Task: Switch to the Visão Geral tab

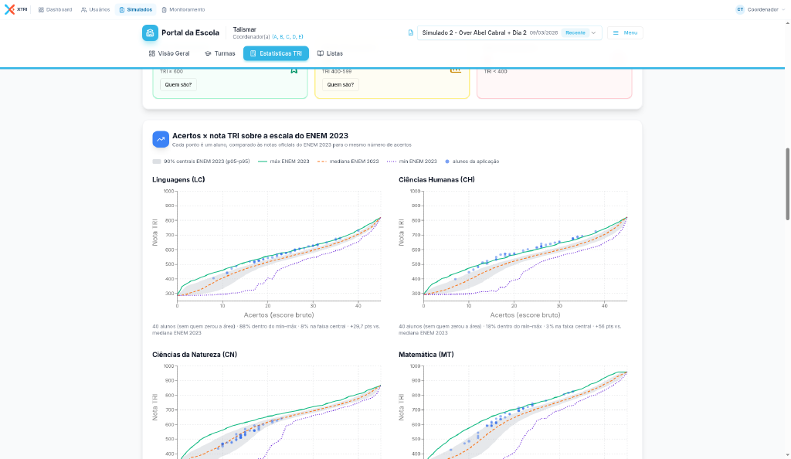Action: coord(169,53)
